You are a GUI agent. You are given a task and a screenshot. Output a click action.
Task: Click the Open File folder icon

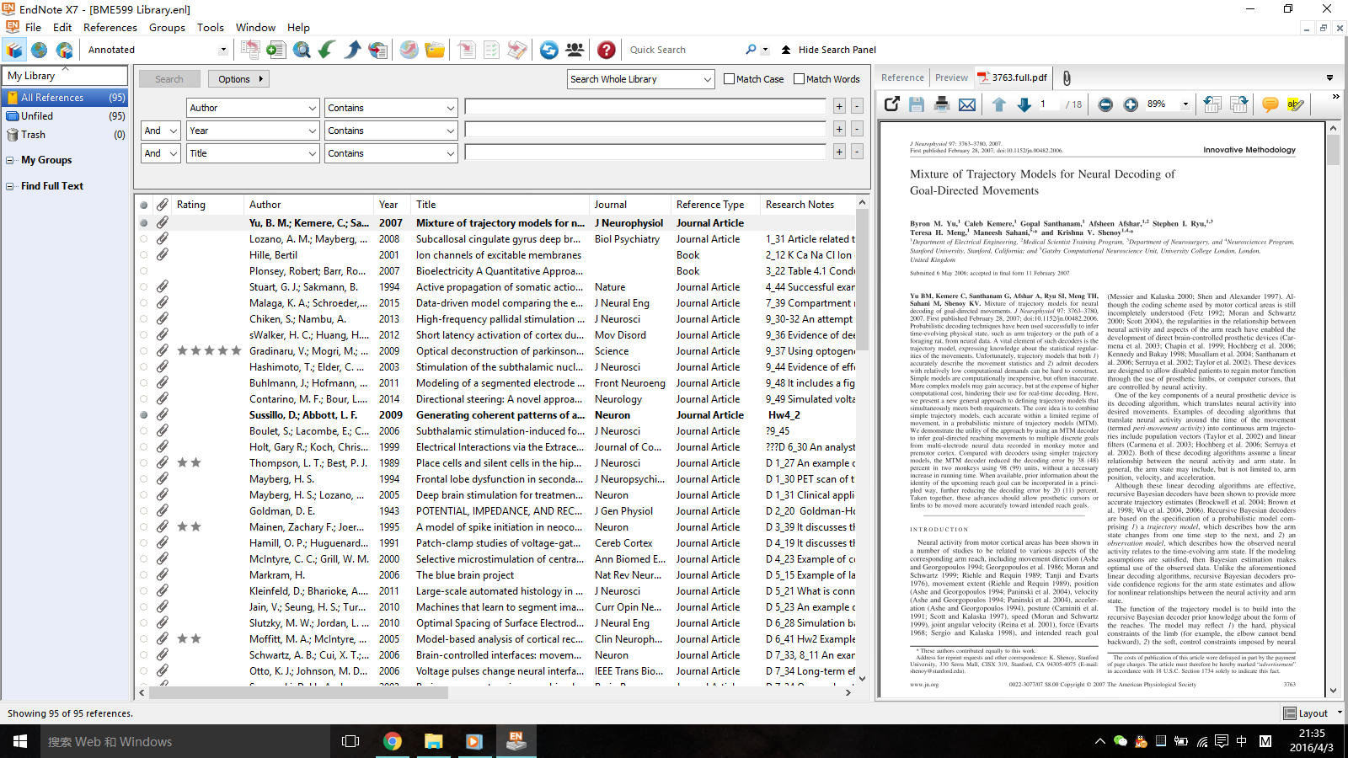(435, 50)
